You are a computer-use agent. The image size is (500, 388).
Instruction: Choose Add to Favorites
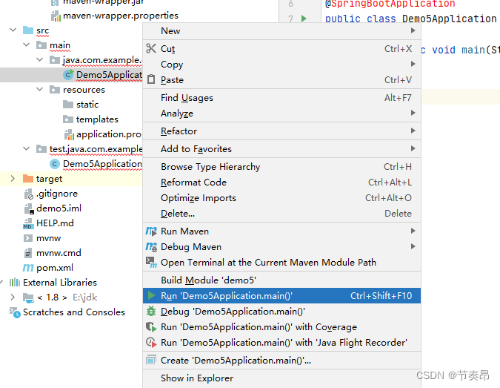pyautogui.click(x=281, y=149)
